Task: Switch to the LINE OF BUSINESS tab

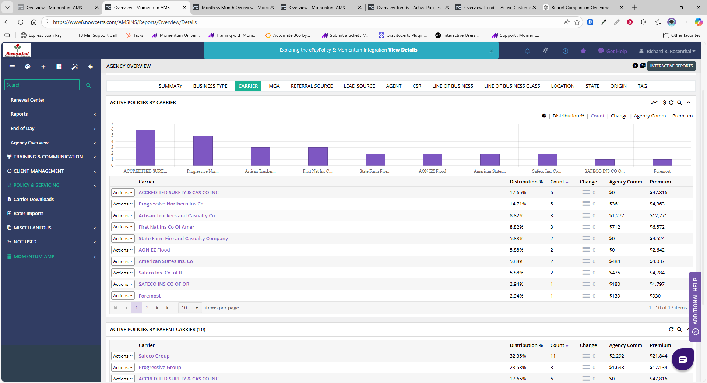Action: pos(453,86)
